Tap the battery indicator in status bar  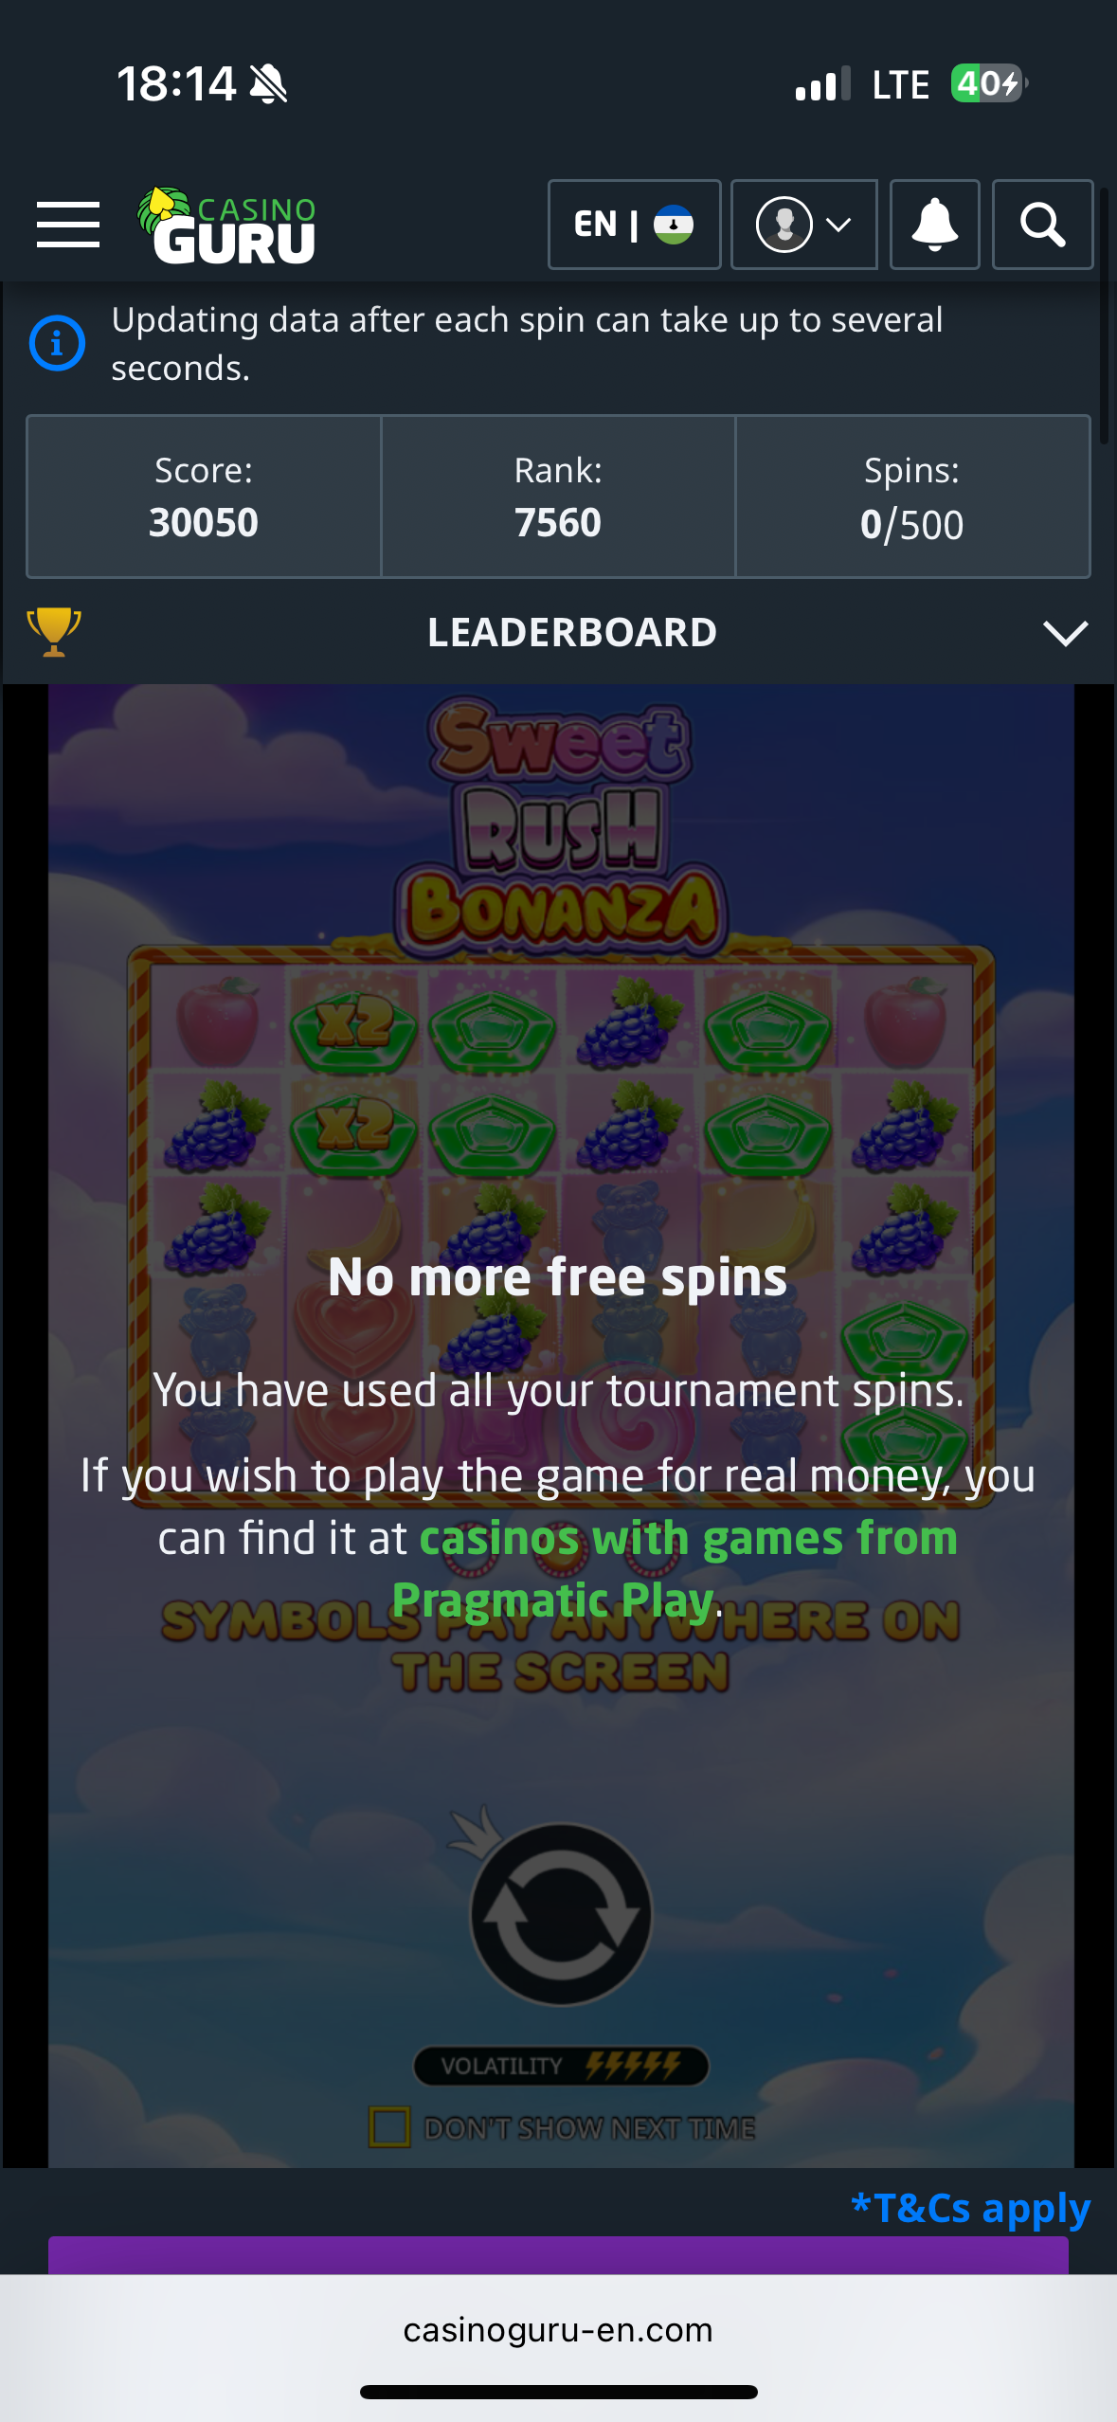coord(989,84)
